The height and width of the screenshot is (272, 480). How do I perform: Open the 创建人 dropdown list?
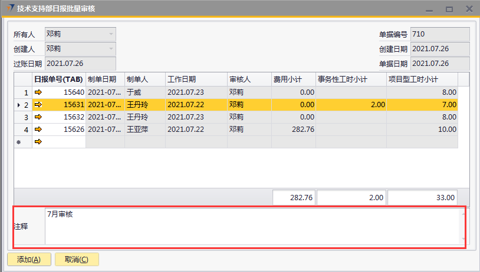(110, 49)
